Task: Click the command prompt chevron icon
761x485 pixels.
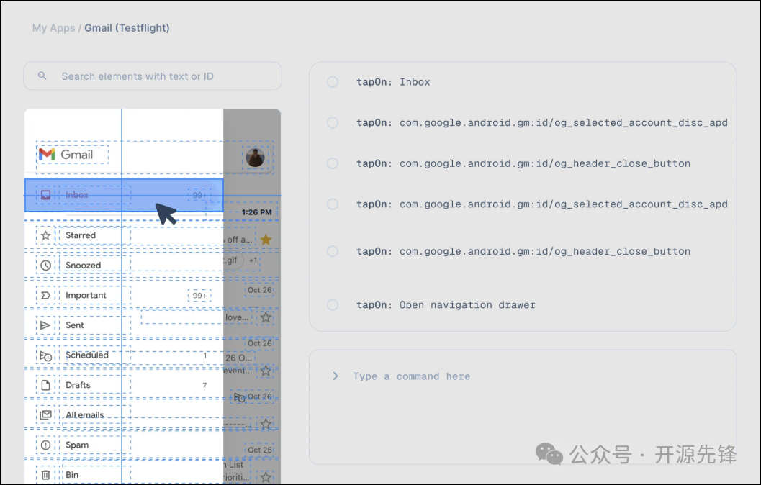Action: pos(336,376)
